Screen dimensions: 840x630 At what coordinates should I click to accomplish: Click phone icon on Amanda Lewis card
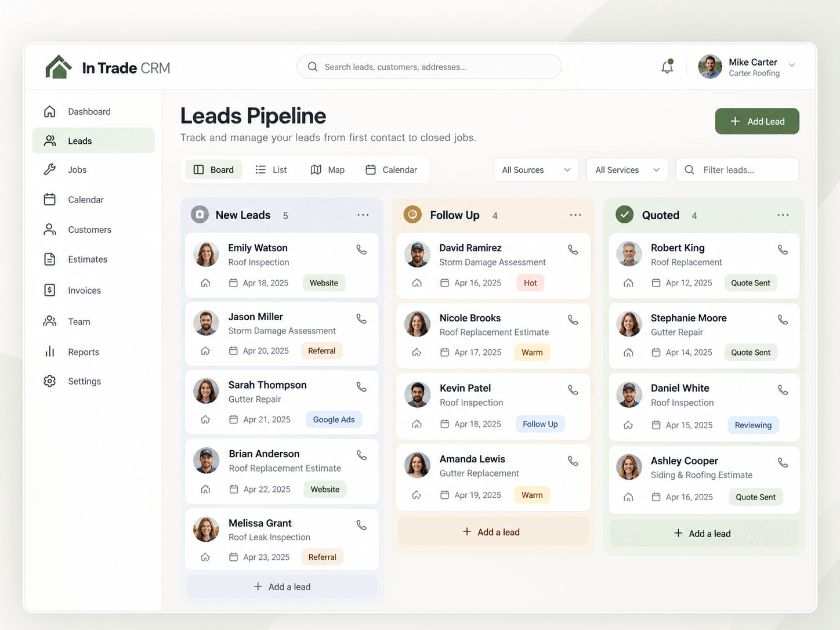(x=573, y=461)
